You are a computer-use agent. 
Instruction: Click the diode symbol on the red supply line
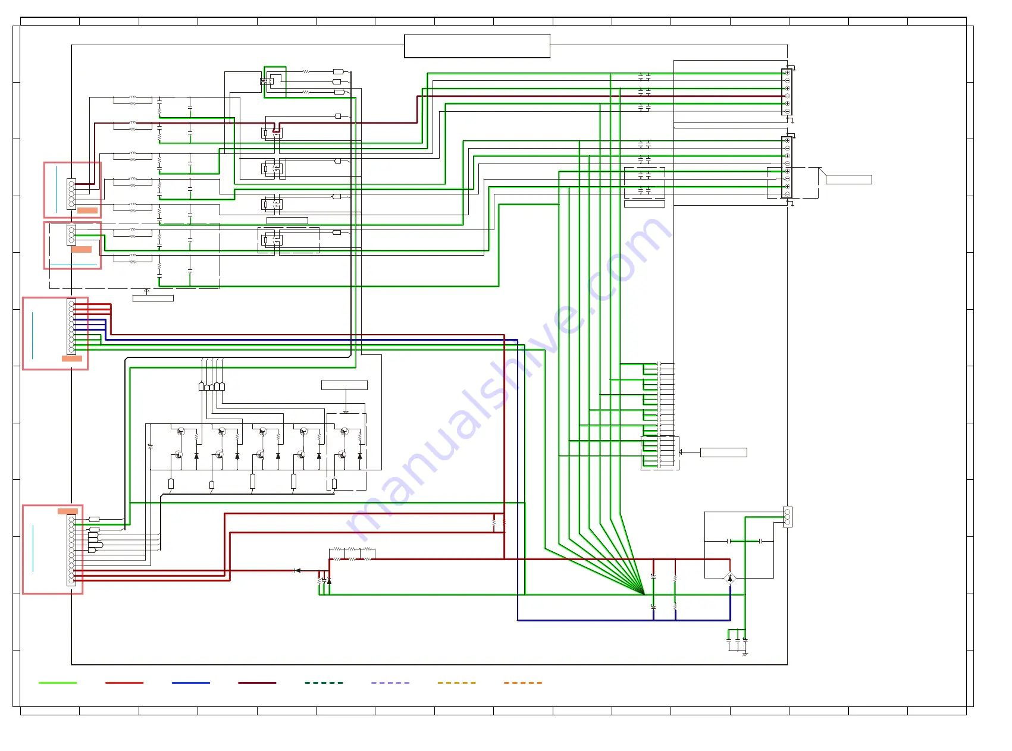(x=297, y=571)
